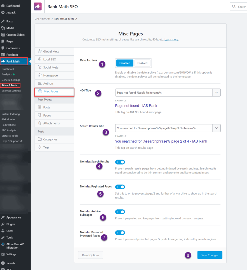This screenshot has height=270, width=247.
Task: Toggle Noindex Search Results switch
Action: tap(120, 162)
